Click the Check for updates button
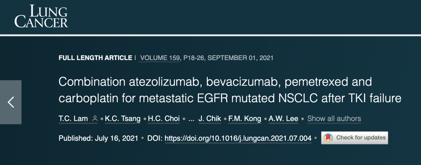The width and height of the screenshot is (421, 165). pyautogui.click(x=354, y=138)
